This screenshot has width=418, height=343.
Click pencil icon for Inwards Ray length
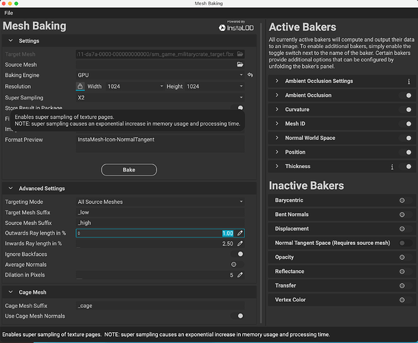pyautogui.click(x=240, y=244)
